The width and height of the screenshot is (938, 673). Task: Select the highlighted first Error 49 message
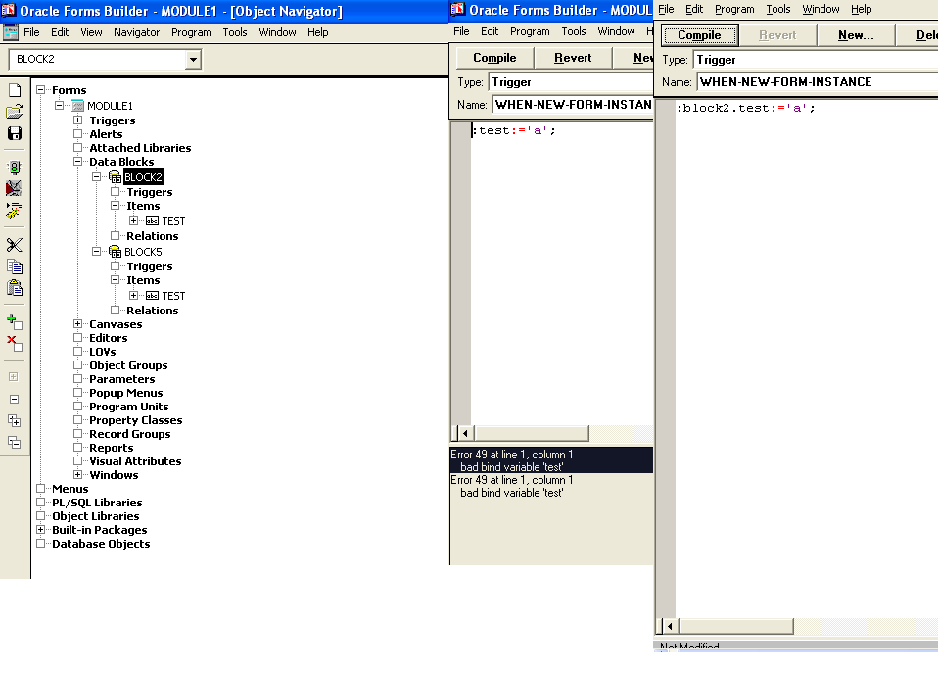[x=551, y=460]
